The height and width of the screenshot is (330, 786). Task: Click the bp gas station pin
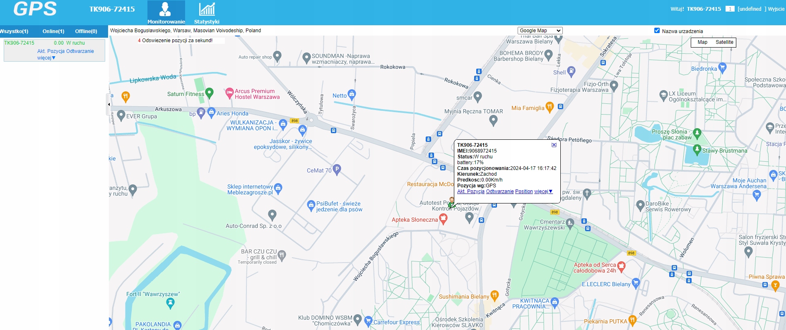(201, 112)
